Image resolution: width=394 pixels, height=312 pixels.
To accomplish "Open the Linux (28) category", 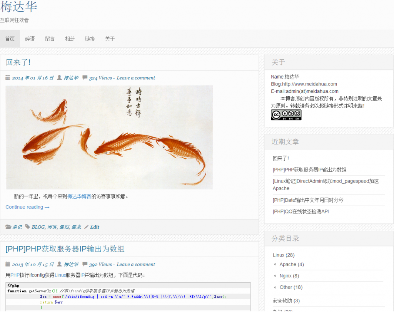I will [284, 255].
